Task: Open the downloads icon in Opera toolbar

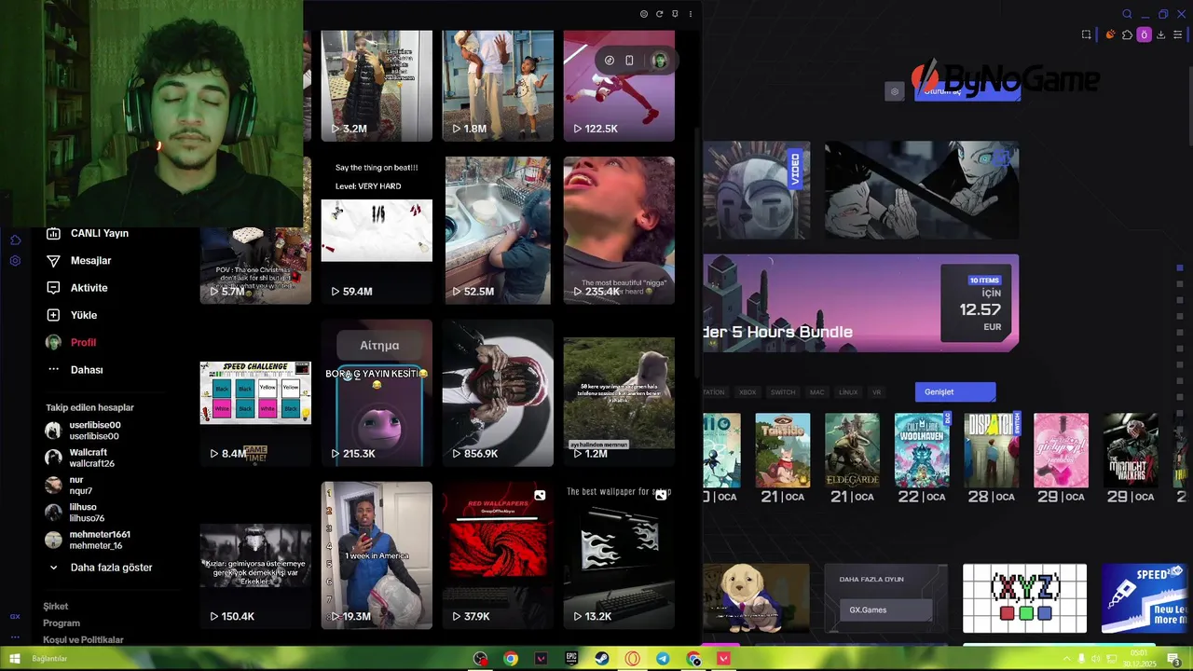Action: 1160,34
